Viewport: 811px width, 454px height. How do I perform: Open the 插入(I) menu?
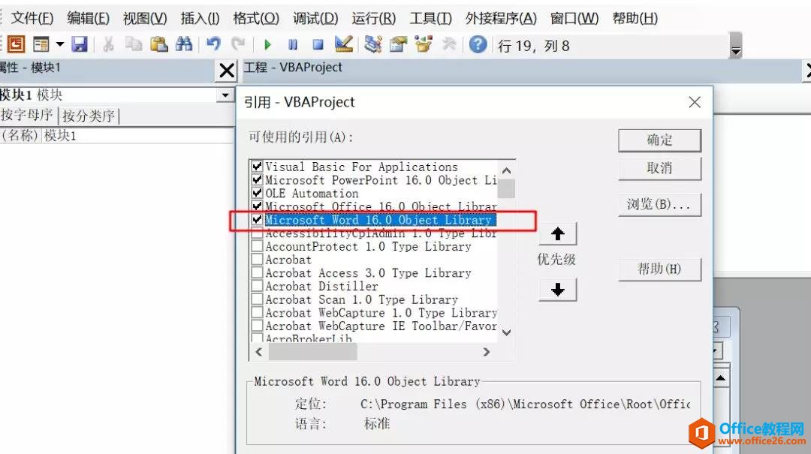click(200, 19)
